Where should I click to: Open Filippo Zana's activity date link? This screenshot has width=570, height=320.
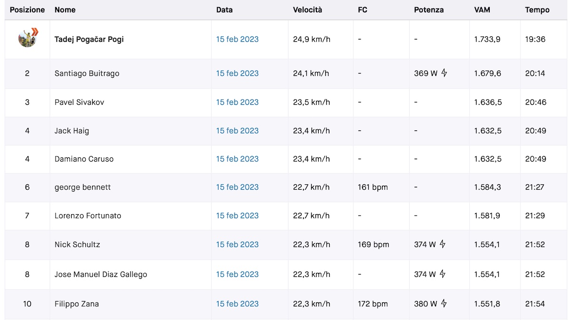237,304
